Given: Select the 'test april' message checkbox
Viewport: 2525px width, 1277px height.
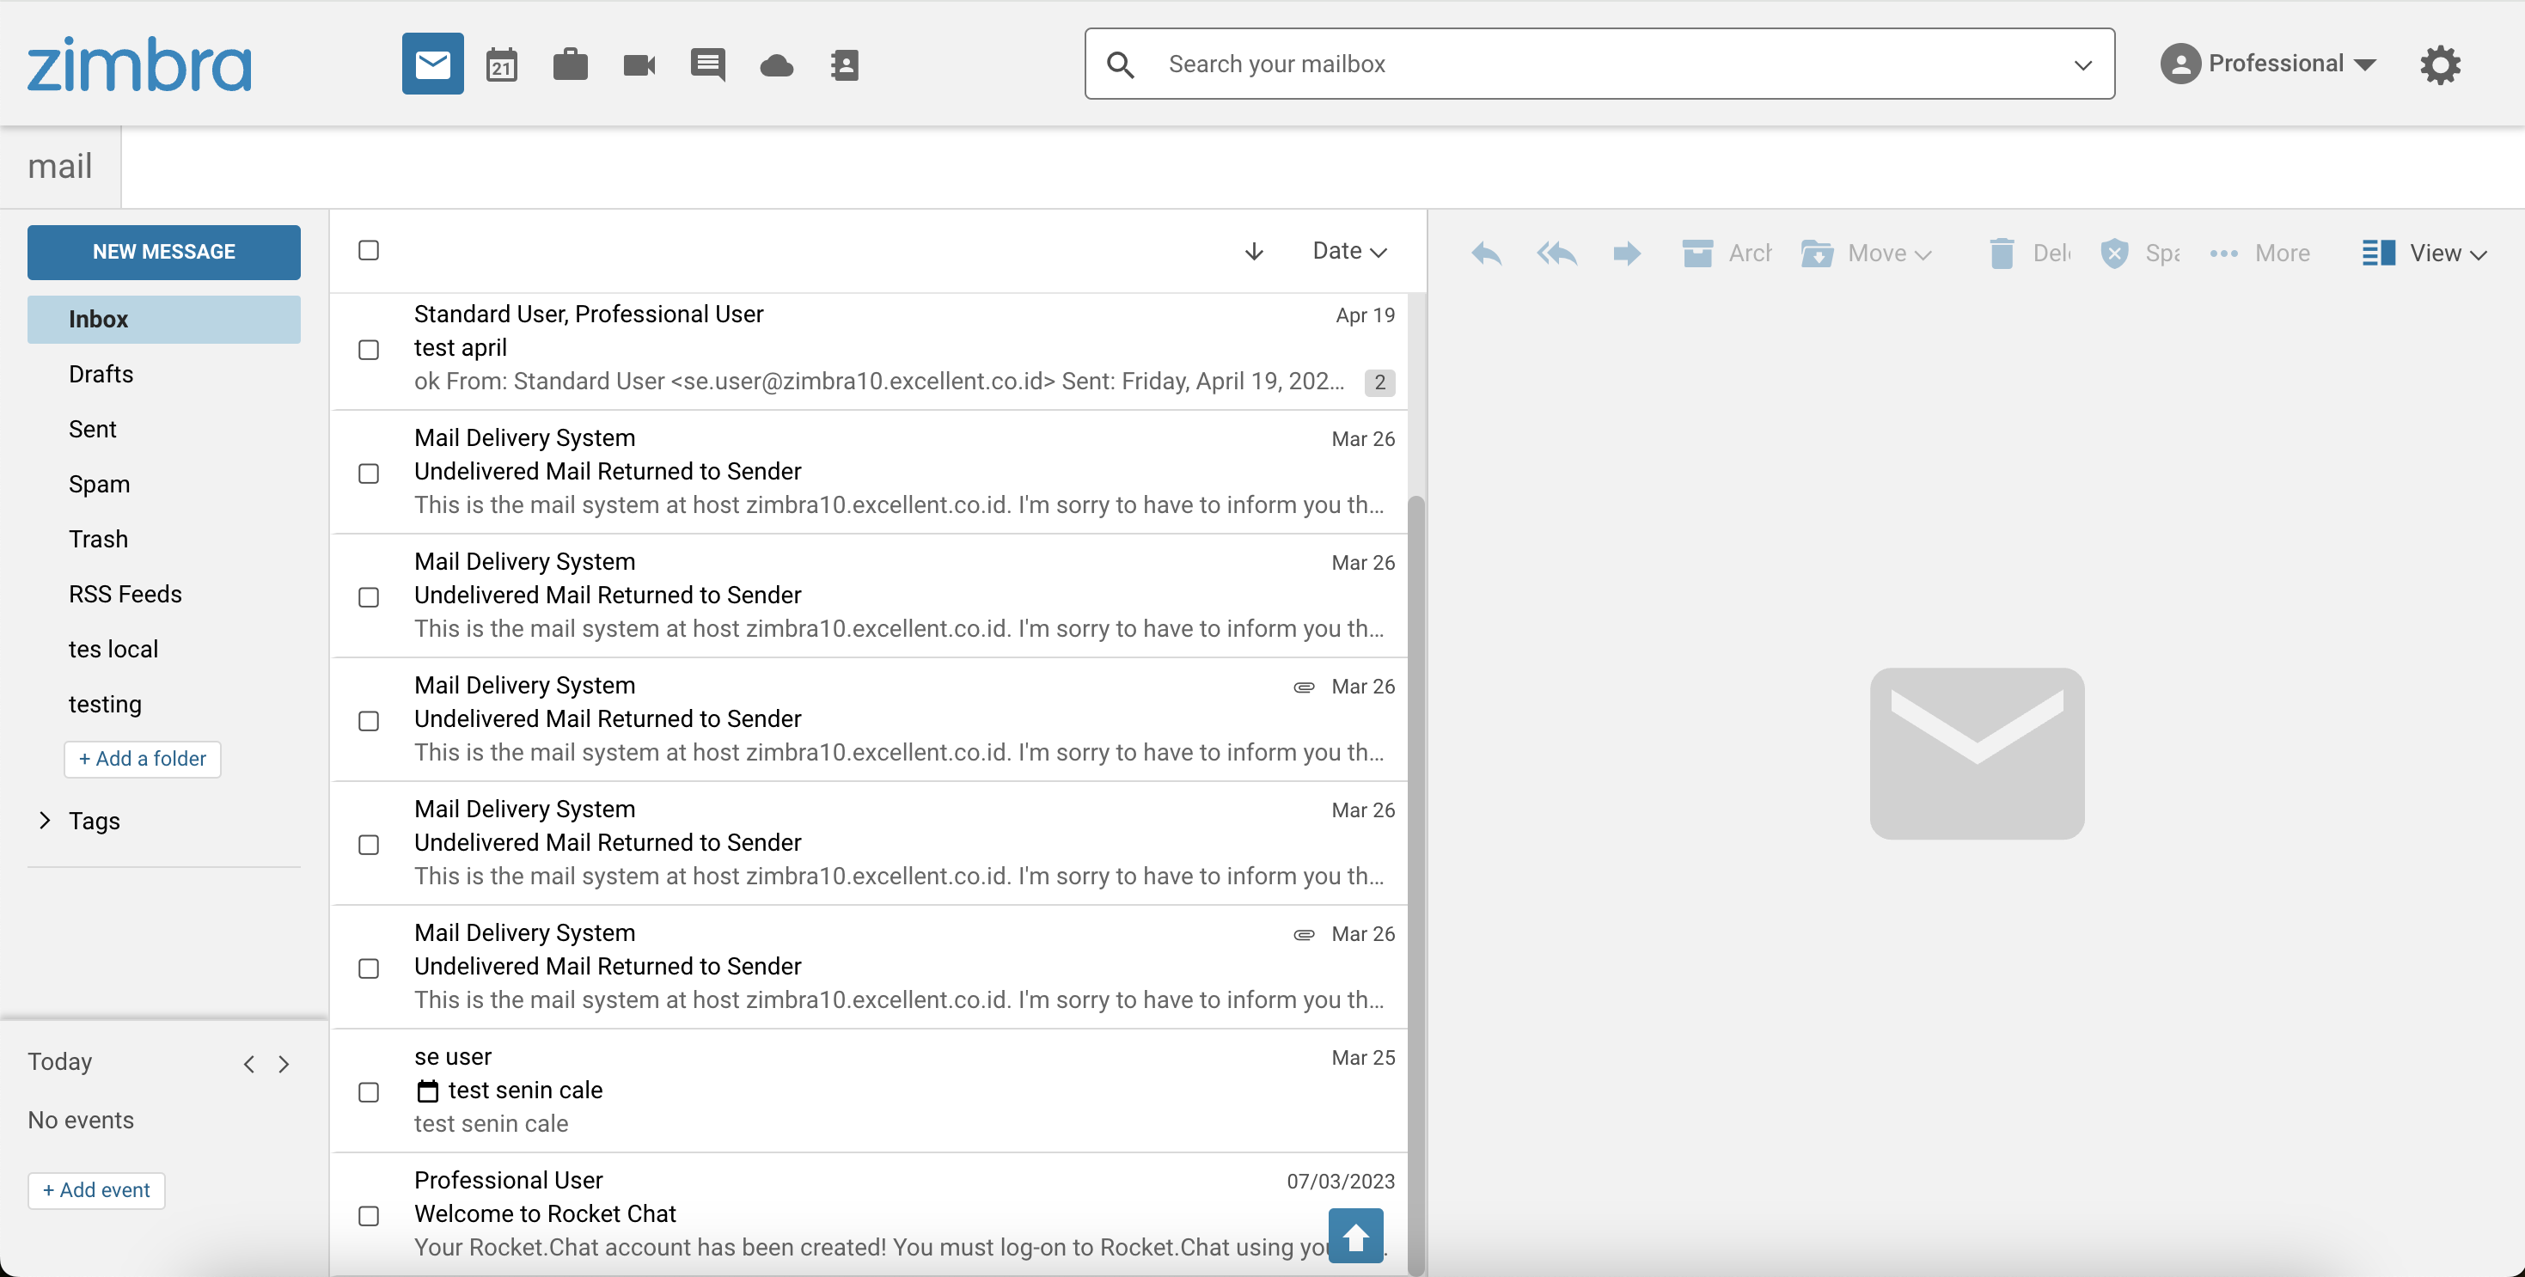Looking at the screenshot, I should [x=369, y=350].
